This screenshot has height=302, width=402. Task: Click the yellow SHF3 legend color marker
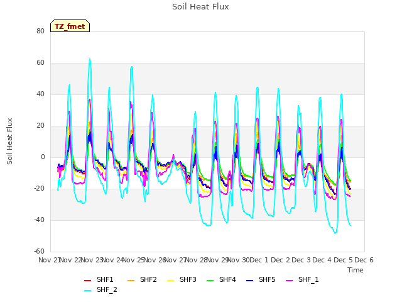click(170, 281)
